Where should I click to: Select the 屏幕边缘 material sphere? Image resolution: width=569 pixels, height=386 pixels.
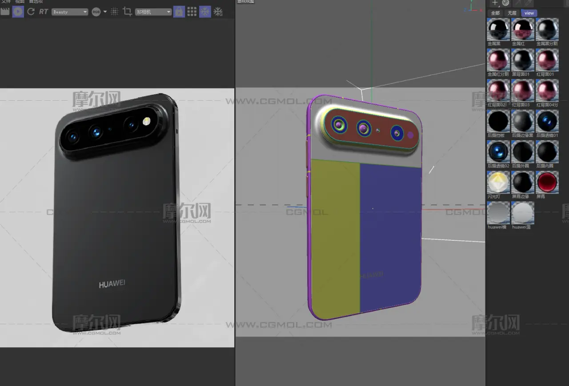523,182
